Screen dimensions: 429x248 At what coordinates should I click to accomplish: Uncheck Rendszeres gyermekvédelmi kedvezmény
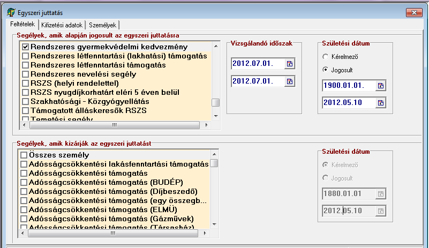click(26, 47)
